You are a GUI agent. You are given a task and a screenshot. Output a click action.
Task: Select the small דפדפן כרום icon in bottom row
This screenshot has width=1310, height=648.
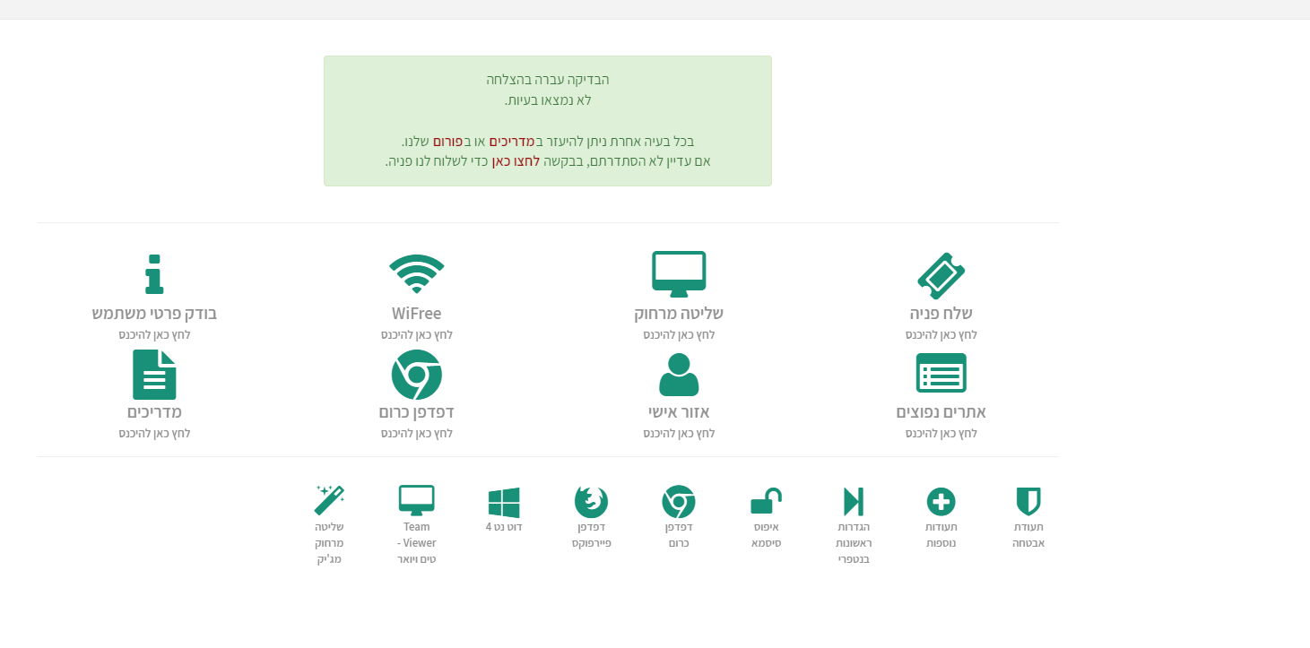coord(679,501)
